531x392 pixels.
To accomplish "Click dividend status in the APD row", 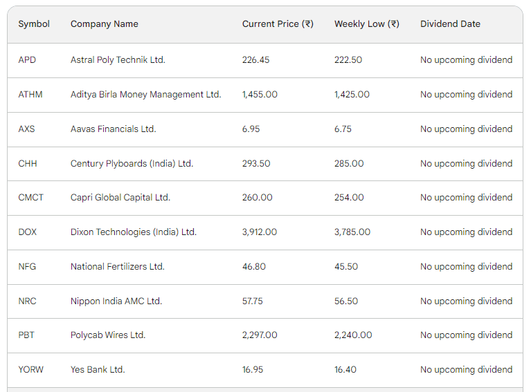I will [467, 60].
